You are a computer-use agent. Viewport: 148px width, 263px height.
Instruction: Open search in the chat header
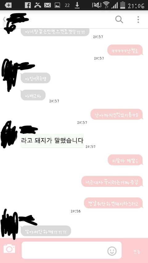[119, 19]
